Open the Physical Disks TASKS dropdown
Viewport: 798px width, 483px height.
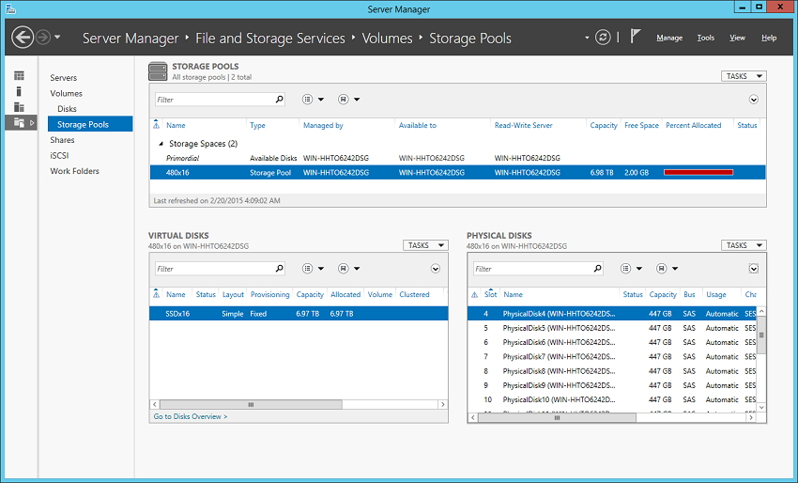[x=744, y=245]
